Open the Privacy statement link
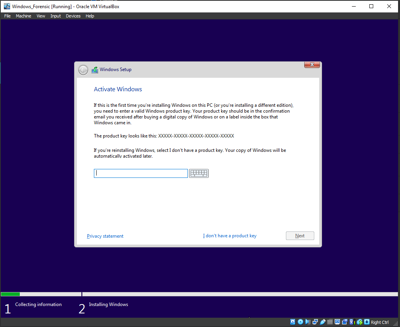This screenshot has width=400, height=327. pos(105,236)
